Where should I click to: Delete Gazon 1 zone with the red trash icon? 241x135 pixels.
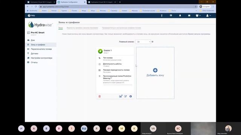(x=99, y=96)
